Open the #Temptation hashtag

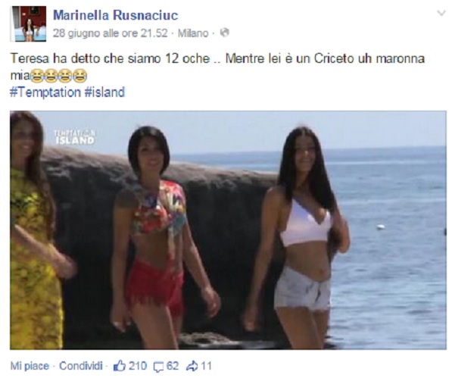pos(45,92)
